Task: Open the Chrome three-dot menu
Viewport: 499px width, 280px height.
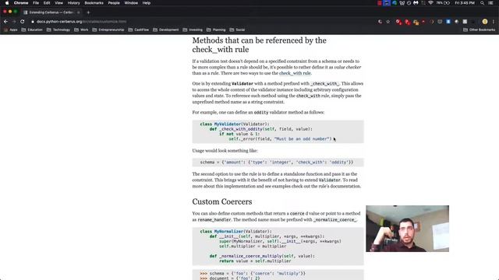Action: pyautogui.click(x=494, y=22)
